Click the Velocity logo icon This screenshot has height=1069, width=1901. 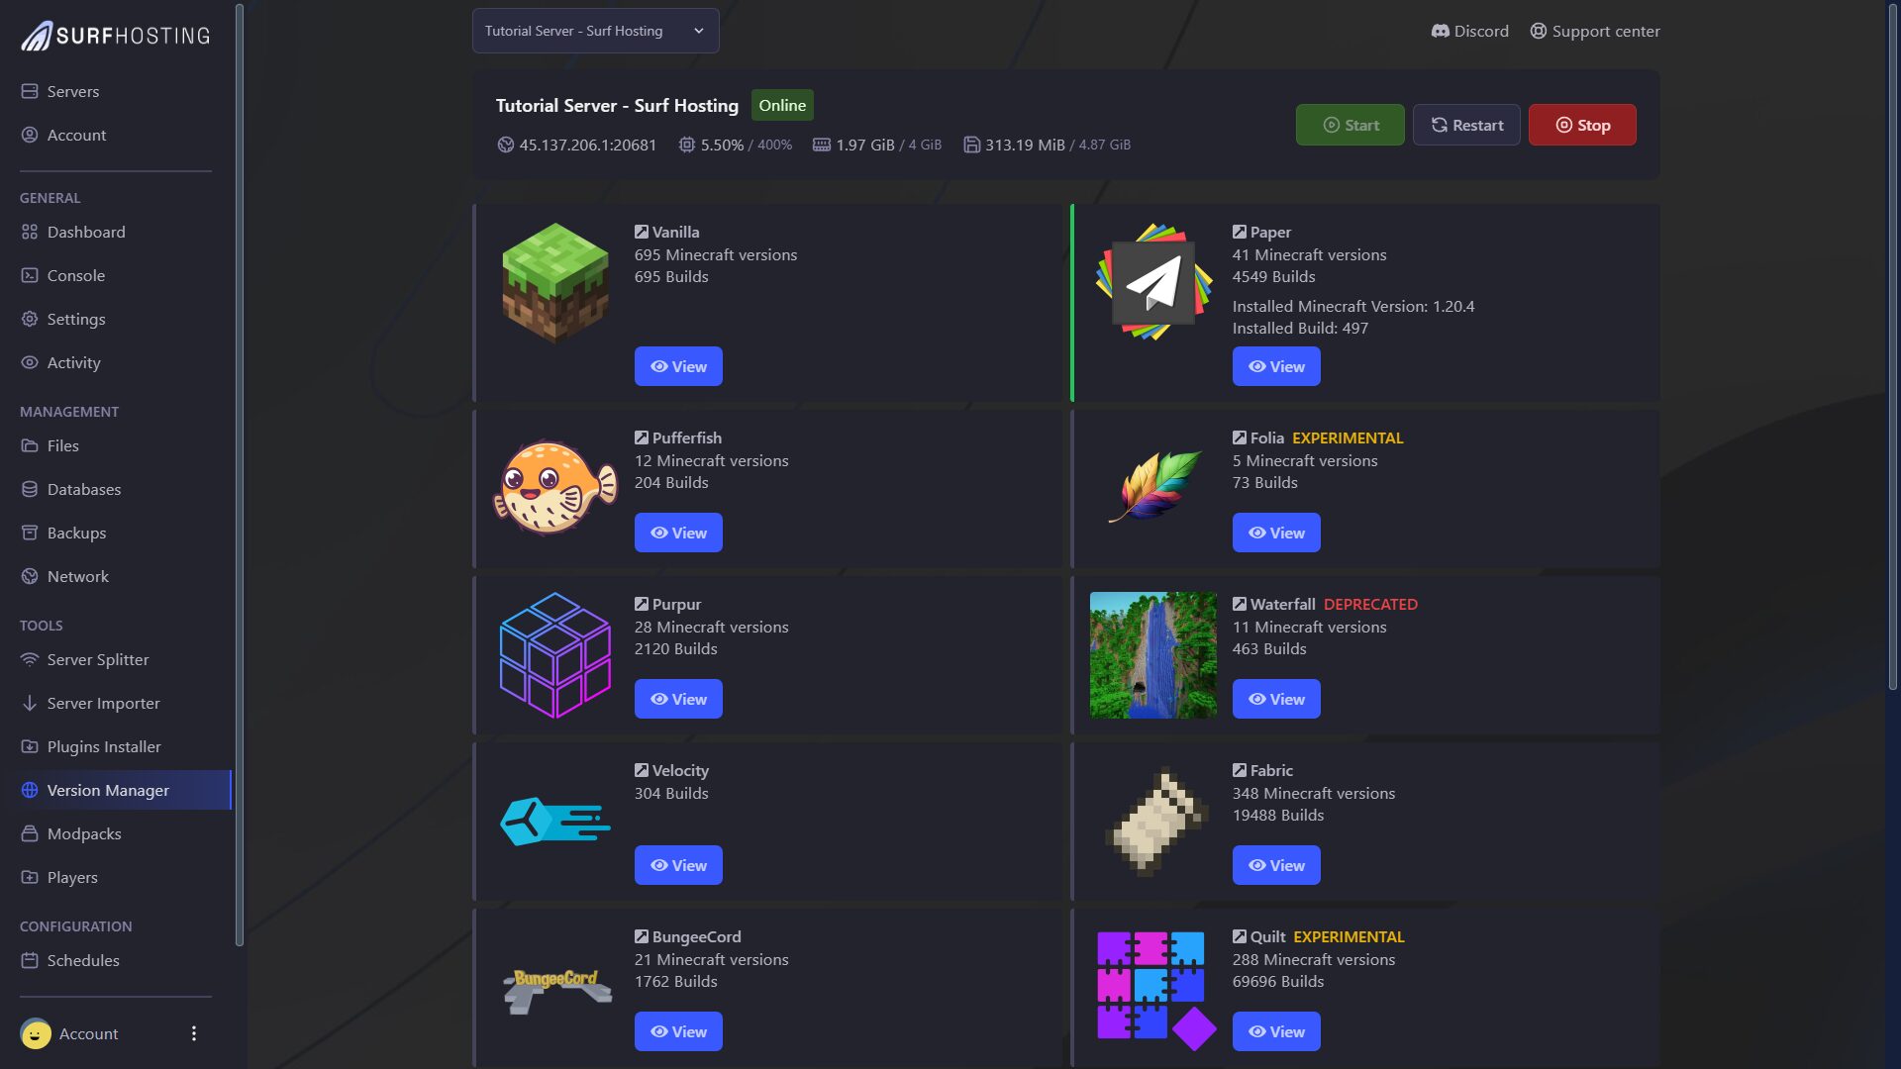click(x=554, y=822)
